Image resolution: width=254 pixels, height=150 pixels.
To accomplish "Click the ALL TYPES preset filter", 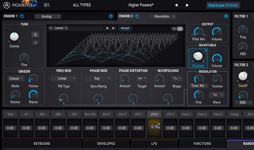I will click(x=82, y=5).
